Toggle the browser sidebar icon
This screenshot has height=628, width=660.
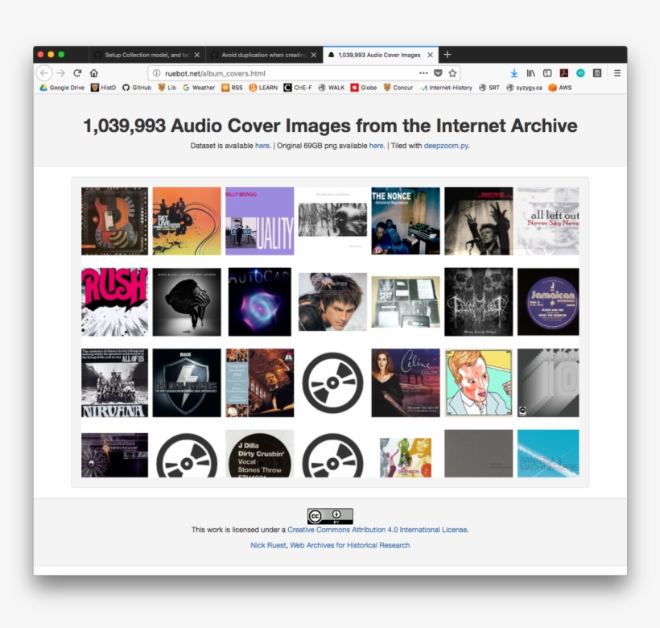pyautogui.click(x=548, y=72)
